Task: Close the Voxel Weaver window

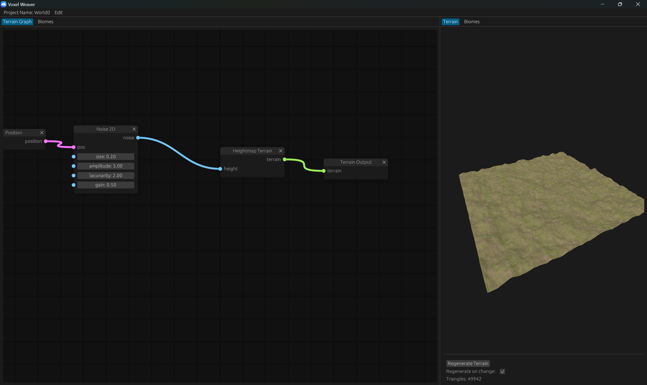Action: (638, 4)
